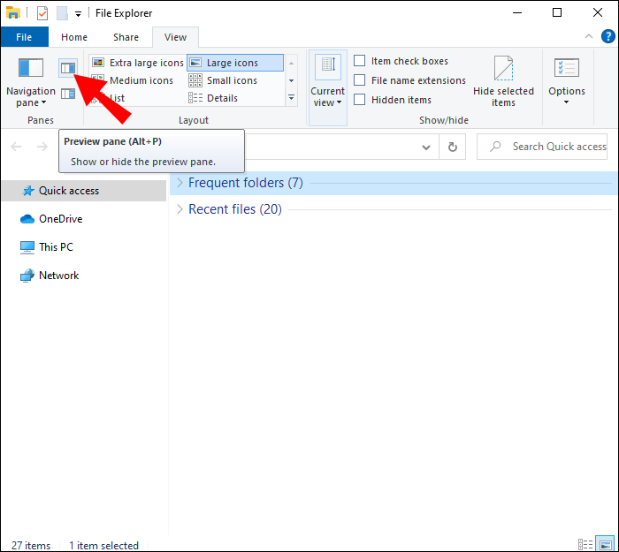The height and width of the screenshot is (552, 619).
Task: Open the Current view dropdown
Action: (x=328, y=87)
